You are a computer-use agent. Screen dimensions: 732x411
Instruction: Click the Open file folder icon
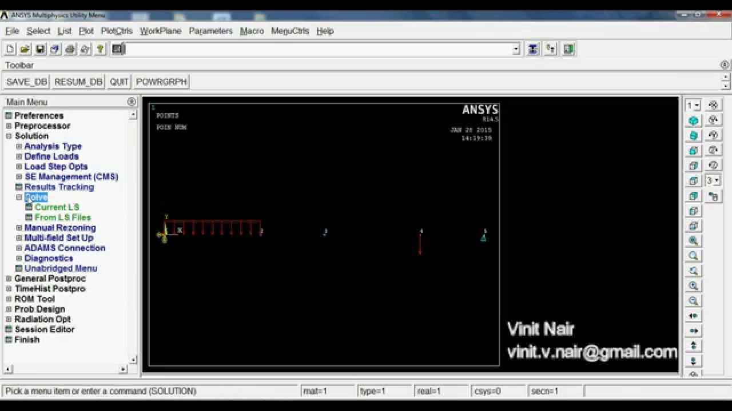pyautogui.click(x=25, y=49)
